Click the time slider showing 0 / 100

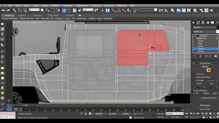25,106
